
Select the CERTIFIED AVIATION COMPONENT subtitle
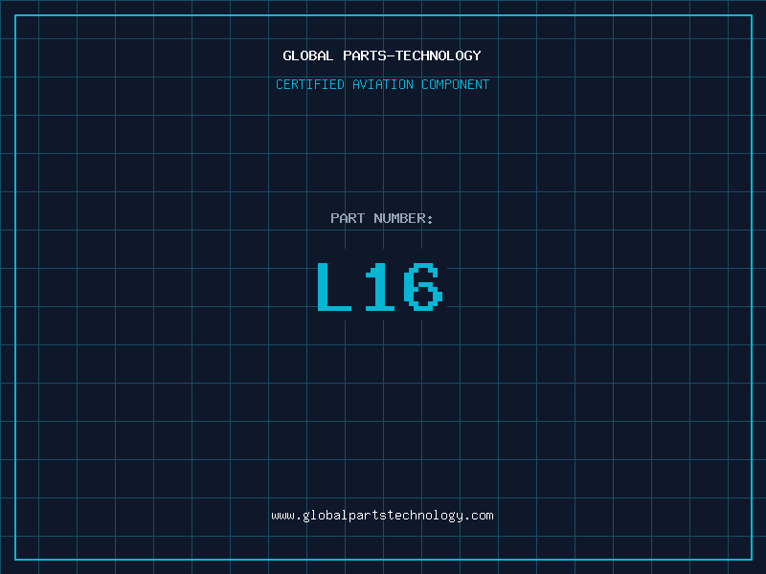(382, 84)
